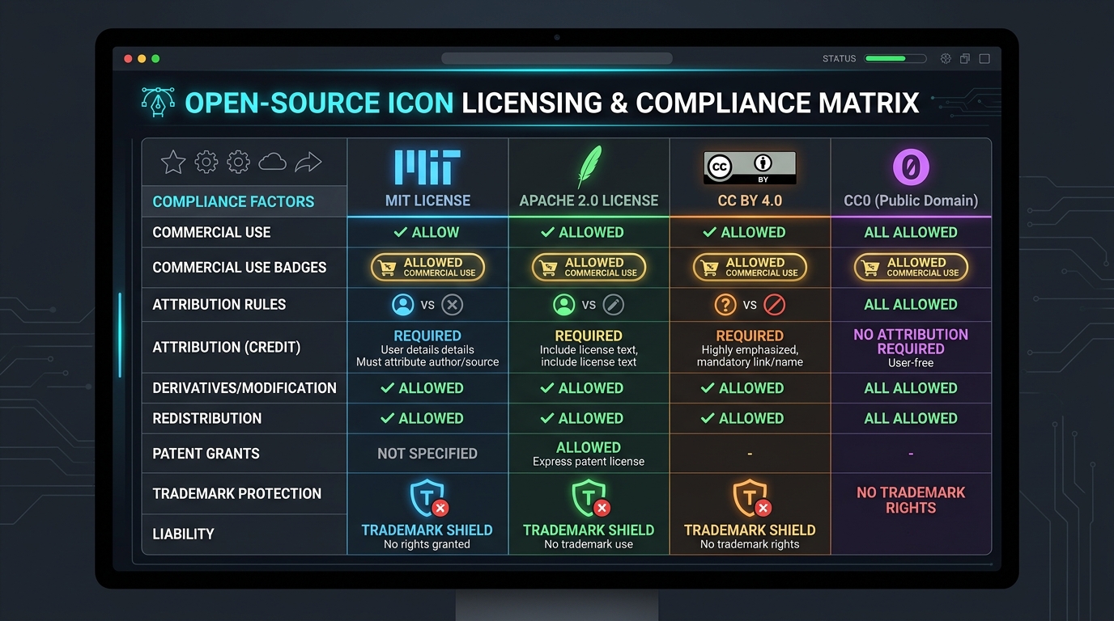Viewport: 1114px width, 621px height.
Task: Click NO ATTRIBUTION REQUIRED in the CC0 column
Action: pyautogui.click(x=911, y=342)
